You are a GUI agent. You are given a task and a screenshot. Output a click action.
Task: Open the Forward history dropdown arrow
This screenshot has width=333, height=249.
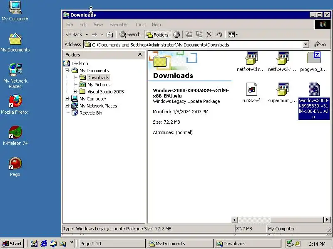point(102,34)
